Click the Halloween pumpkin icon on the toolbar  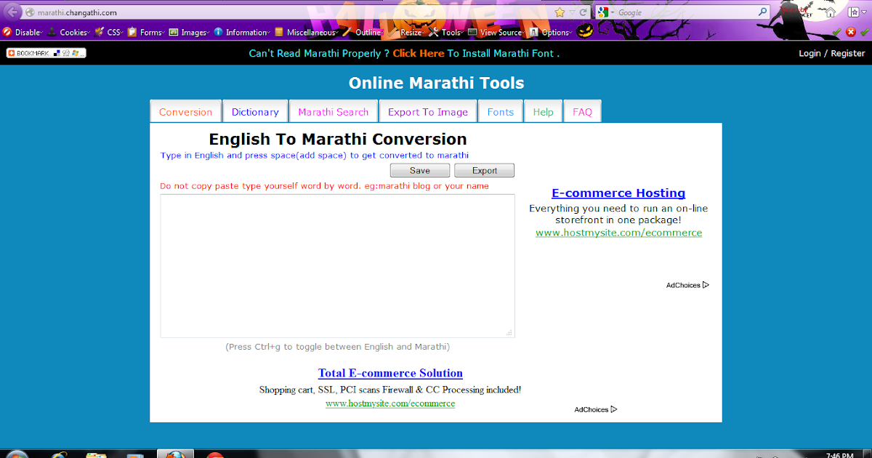point(584,31)
